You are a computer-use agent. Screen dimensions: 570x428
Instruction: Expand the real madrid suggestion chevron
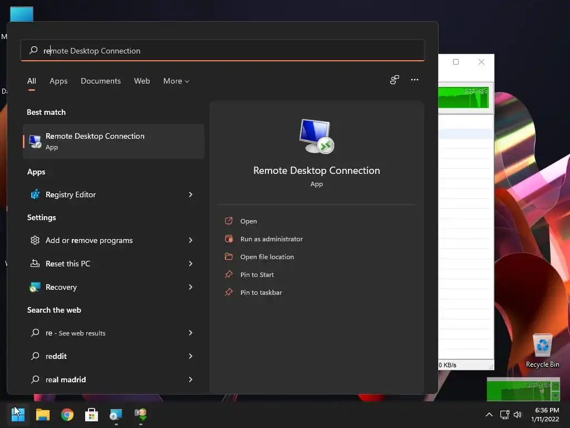coord(190,380)
